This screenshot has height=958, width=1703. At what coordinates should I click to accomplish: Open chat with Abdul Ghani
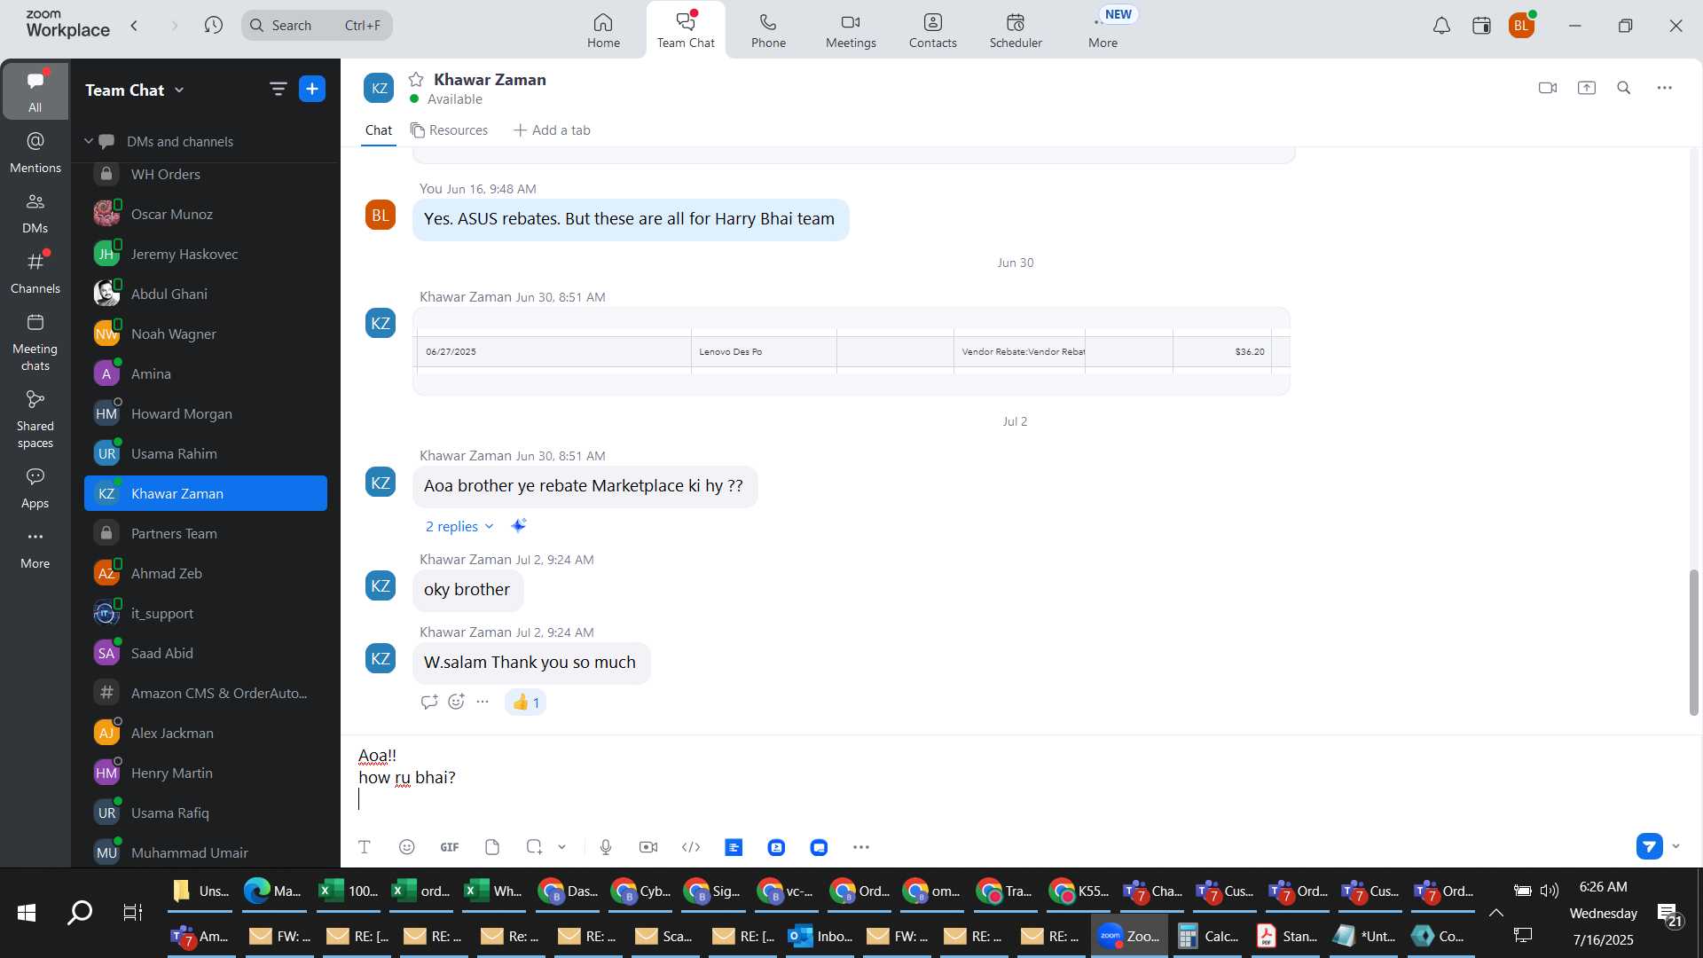point(206,294)
